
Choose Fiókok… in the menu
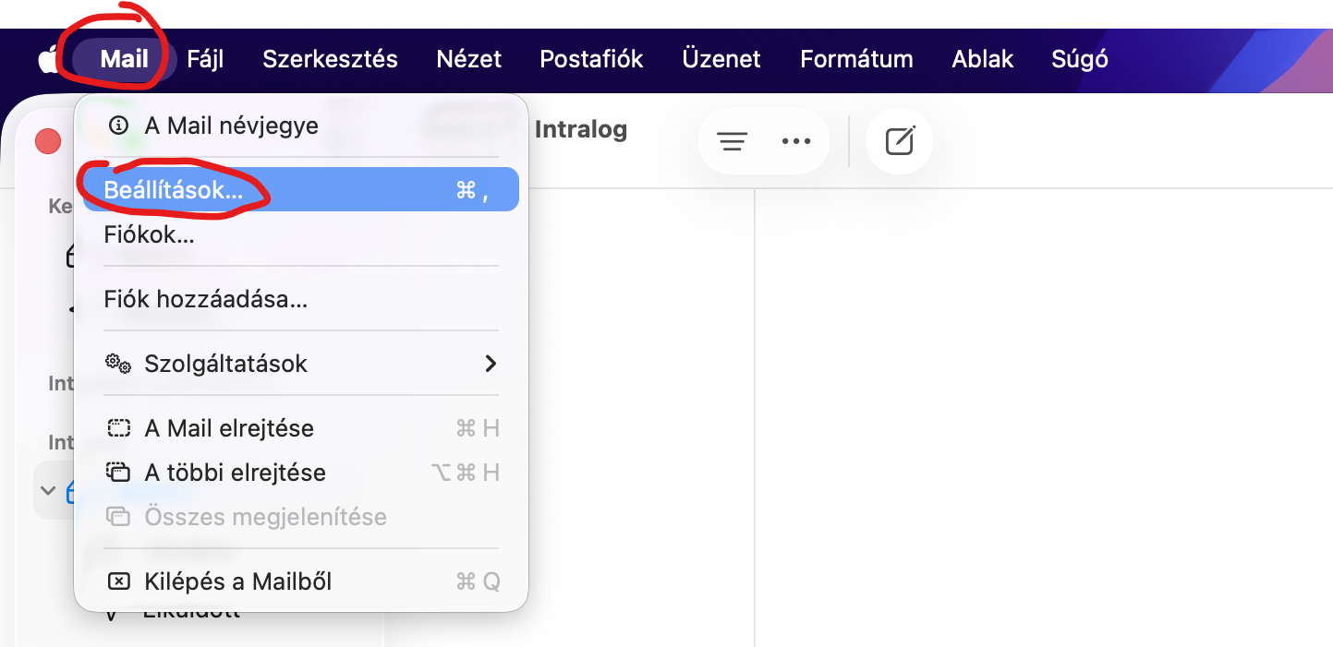coord(149,234)
